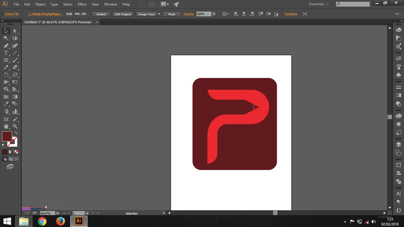Open the Transform panel link
This screenshot has height=227, width=404.
(x=291, y=14)
